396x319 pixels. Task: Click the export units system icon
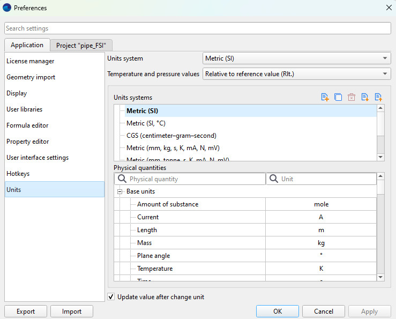click(x=378, y=97)
